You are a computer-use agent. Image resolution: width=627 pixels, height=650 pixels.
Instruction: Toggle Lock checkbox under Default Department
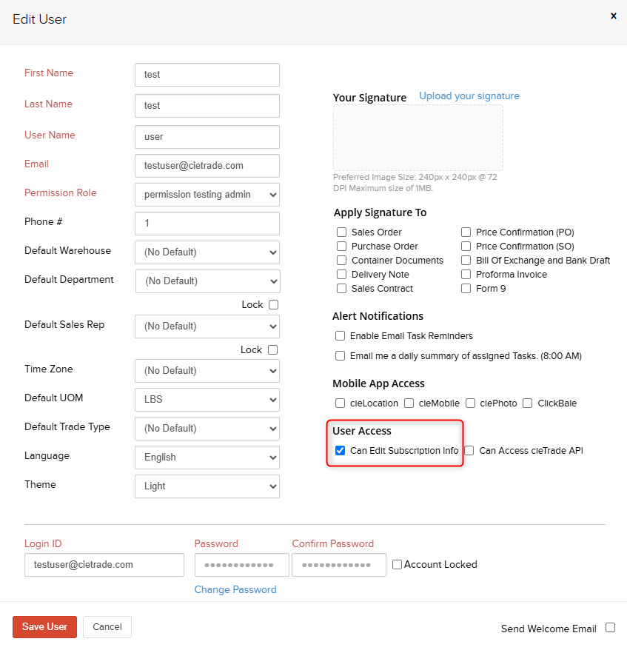(x=273, y=305)
